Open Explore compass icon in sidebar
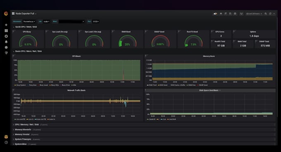The height and width of the screenshot is (152, 281). 6,36
